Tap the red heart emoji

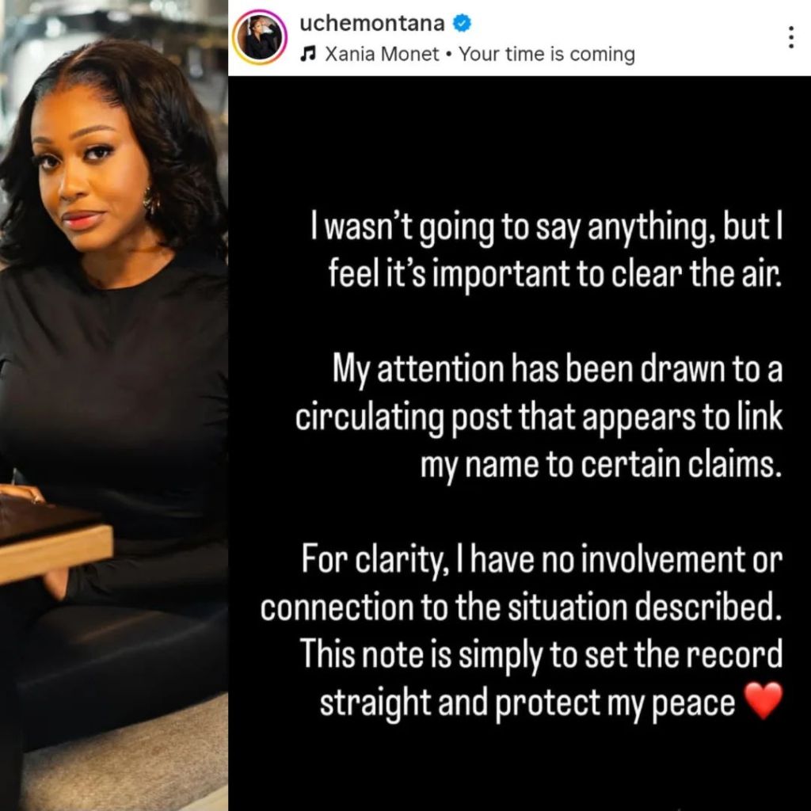763,701
